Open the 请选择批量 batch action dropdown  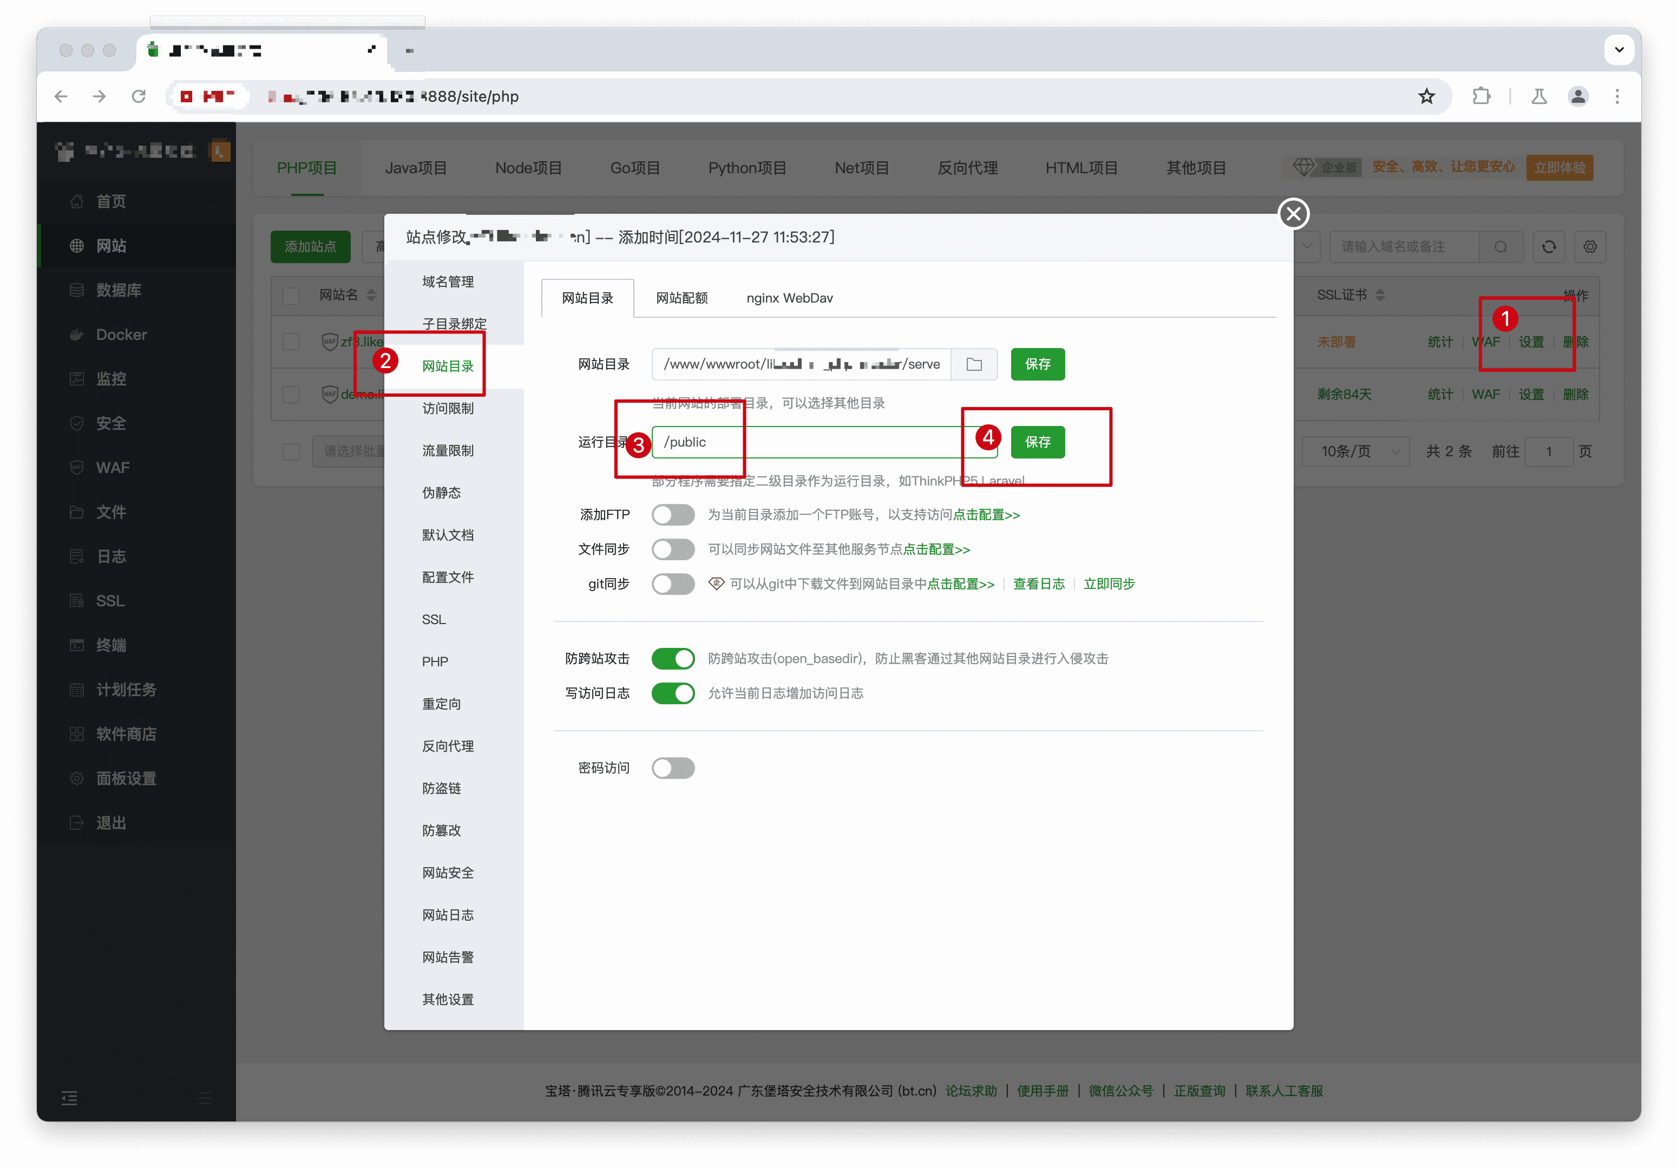(x=349, y=451)
